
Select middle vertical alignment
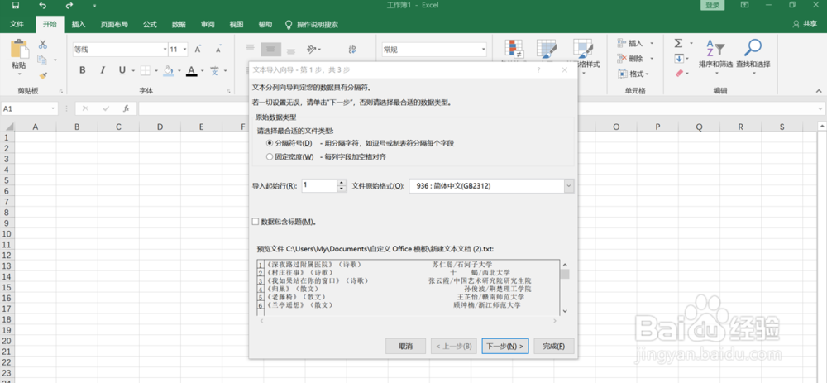(270, 50)
